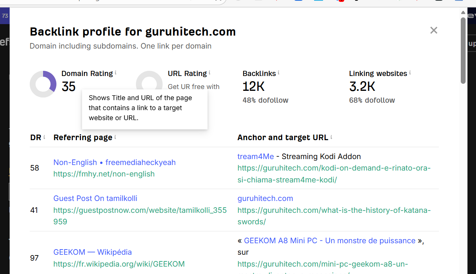Click the guruhitech.com anchor text link
The image size is (476, 274).
[265, 198]
